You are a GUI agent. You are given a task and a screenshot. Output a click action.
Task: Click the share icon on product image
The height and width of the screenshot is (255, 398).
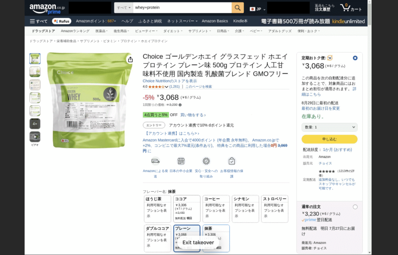click(130, 59)
